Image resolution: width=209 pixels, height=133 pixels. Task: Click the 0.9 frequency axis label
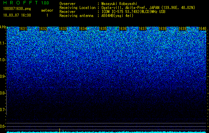point(2,76)
